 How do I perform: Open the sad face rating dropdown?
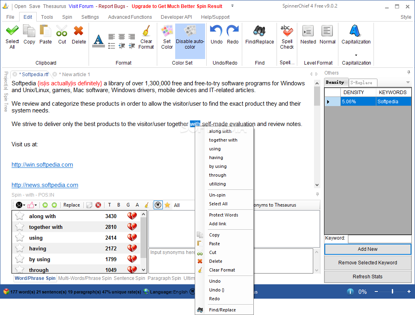click(x=21, y=205)
